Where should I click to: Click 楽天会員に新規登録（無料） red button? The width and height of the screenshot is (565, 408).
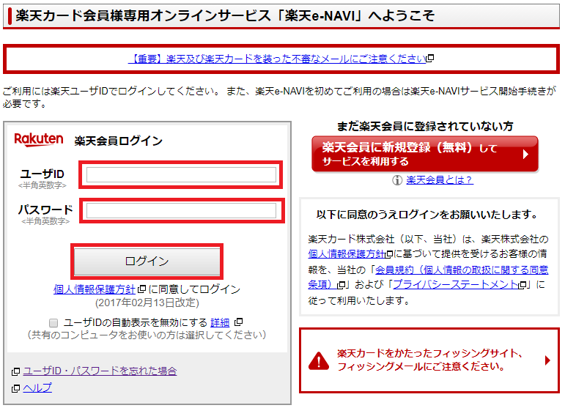425,154
